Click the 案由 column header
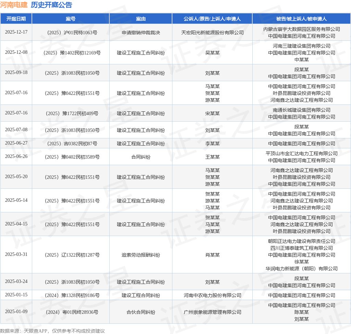Screen dimensions: 351x334 pos(141,19)
